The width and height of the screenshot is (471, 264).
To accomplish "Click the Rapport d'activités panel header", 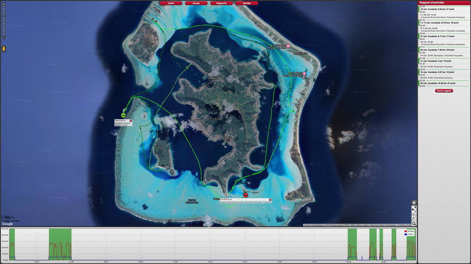I will click(x=444, y=3).
